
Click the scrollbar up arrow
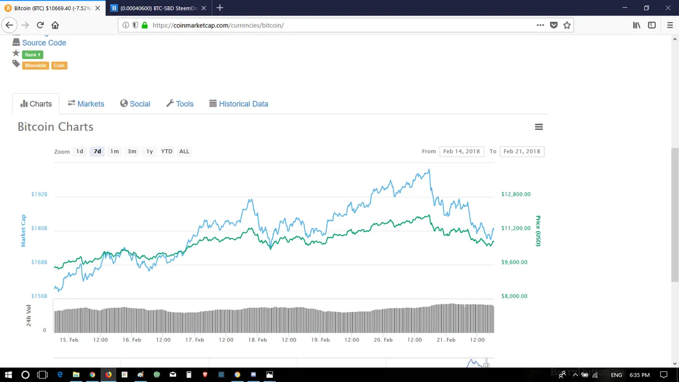(x=675, y=39)
